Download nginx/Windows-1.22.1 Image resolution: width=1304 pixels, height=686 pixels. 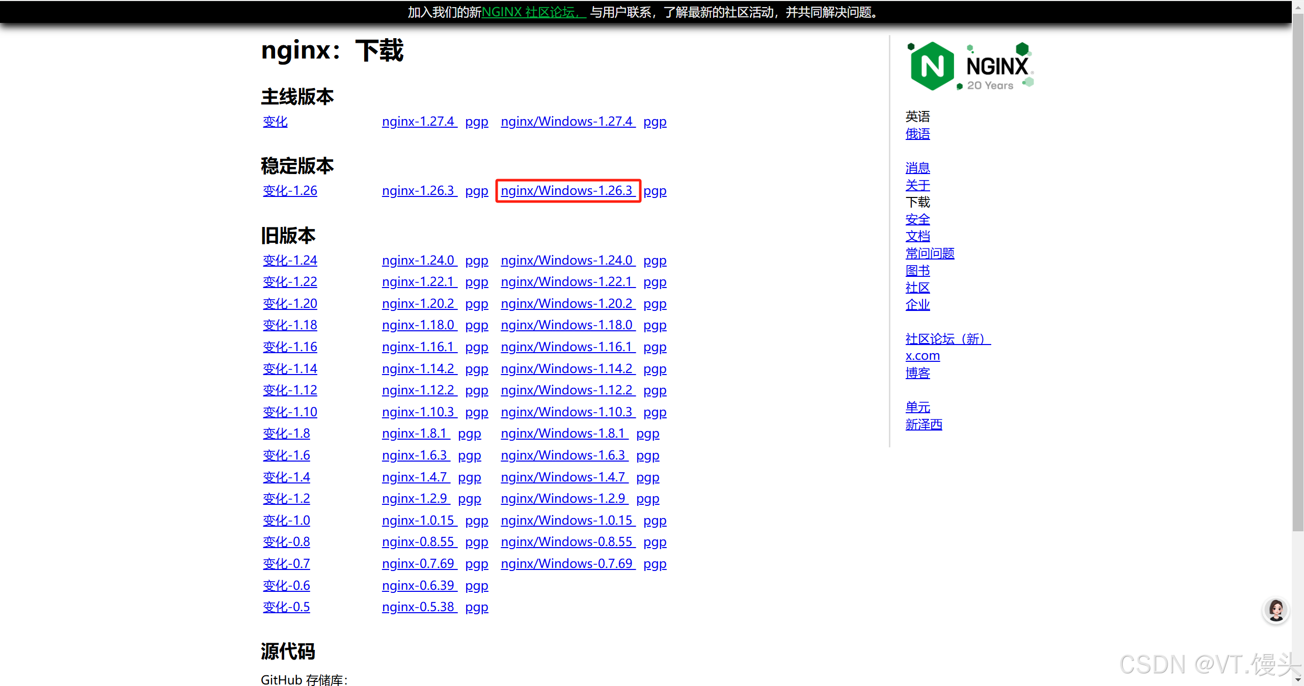568,282
